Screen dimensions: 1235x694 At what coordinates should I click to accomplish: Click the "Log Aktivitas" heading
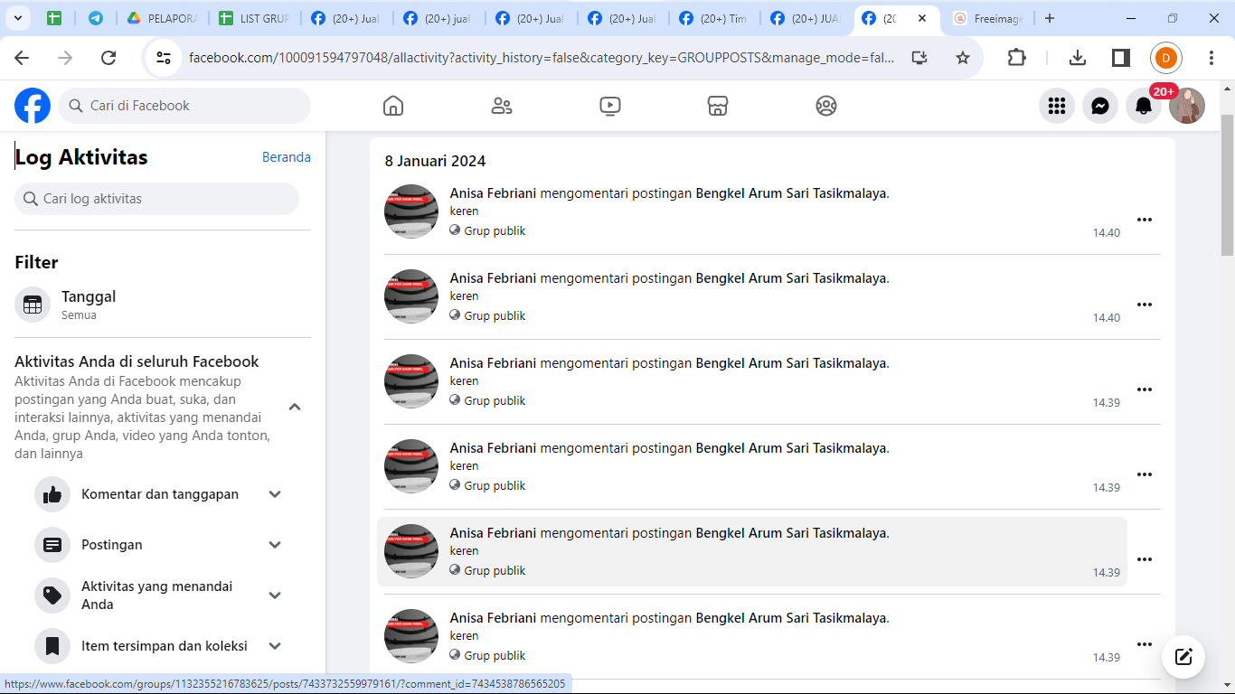(x=81, y=157)
